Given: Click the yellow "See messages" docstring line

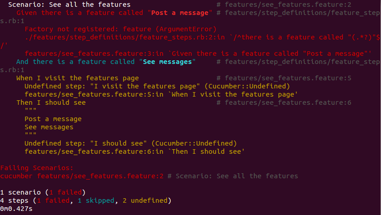Looking at the screenshot, I should pos(49,127).
